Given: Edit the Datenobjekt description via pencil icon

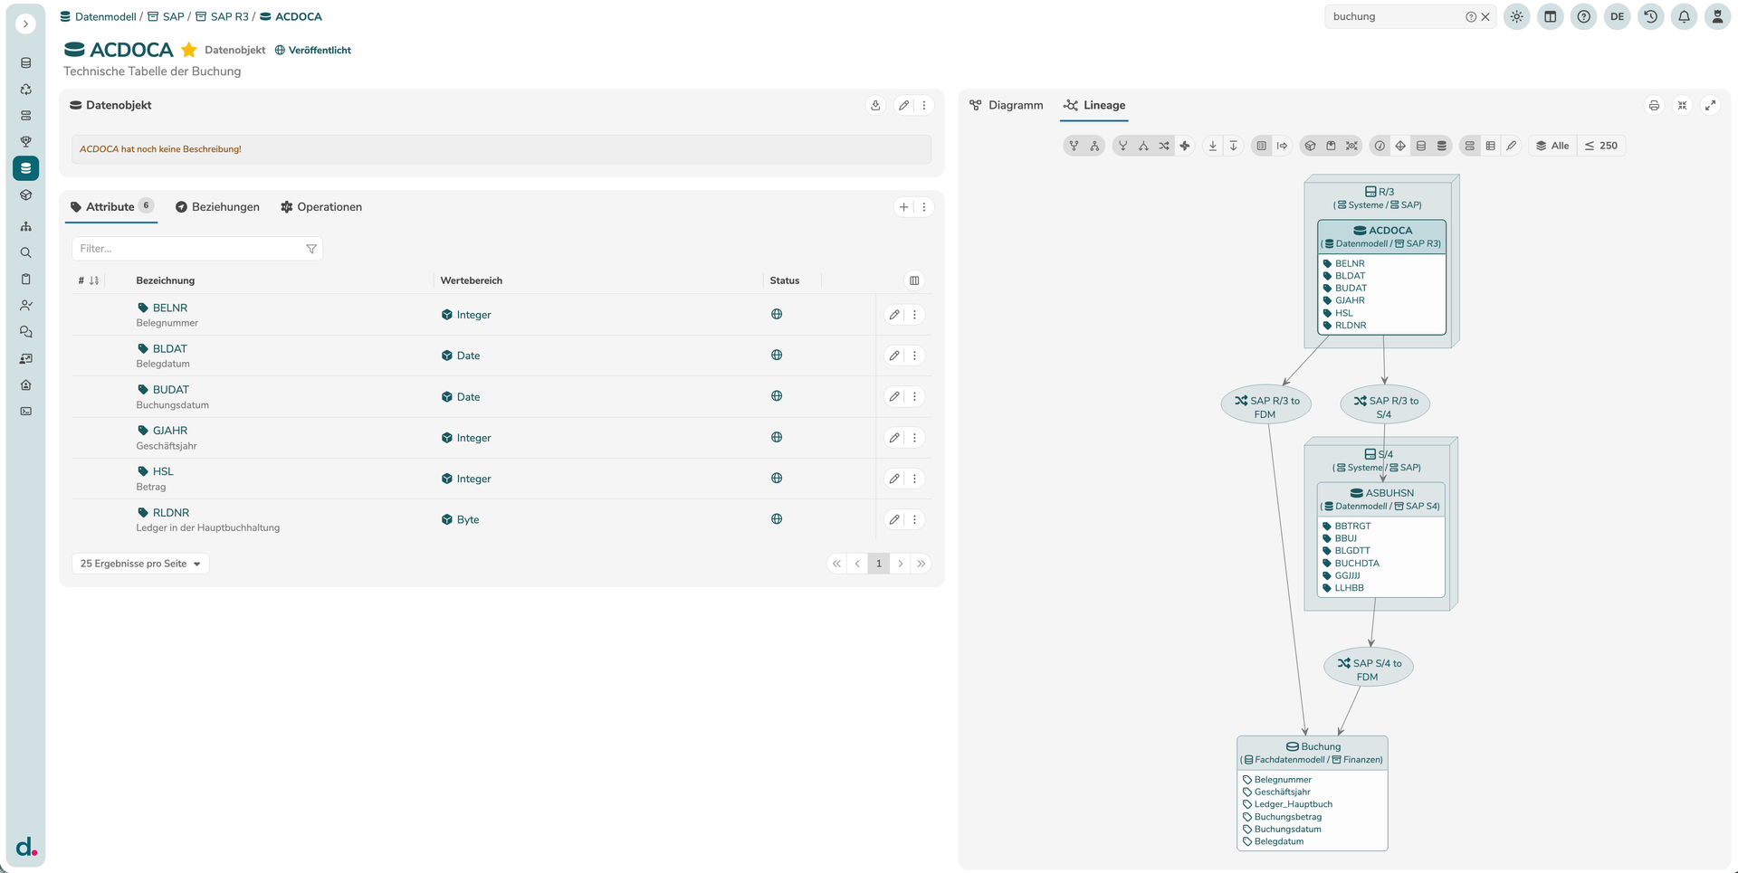Looking at the screenshot, I should coord(902,105).
